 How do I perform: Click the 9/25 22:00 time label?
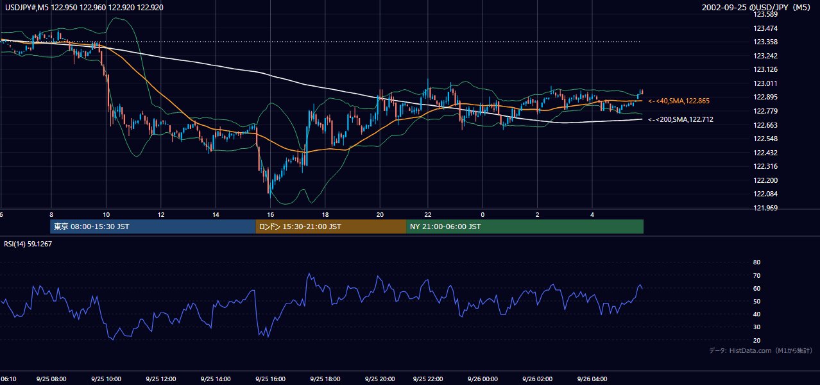pos(427,379)
